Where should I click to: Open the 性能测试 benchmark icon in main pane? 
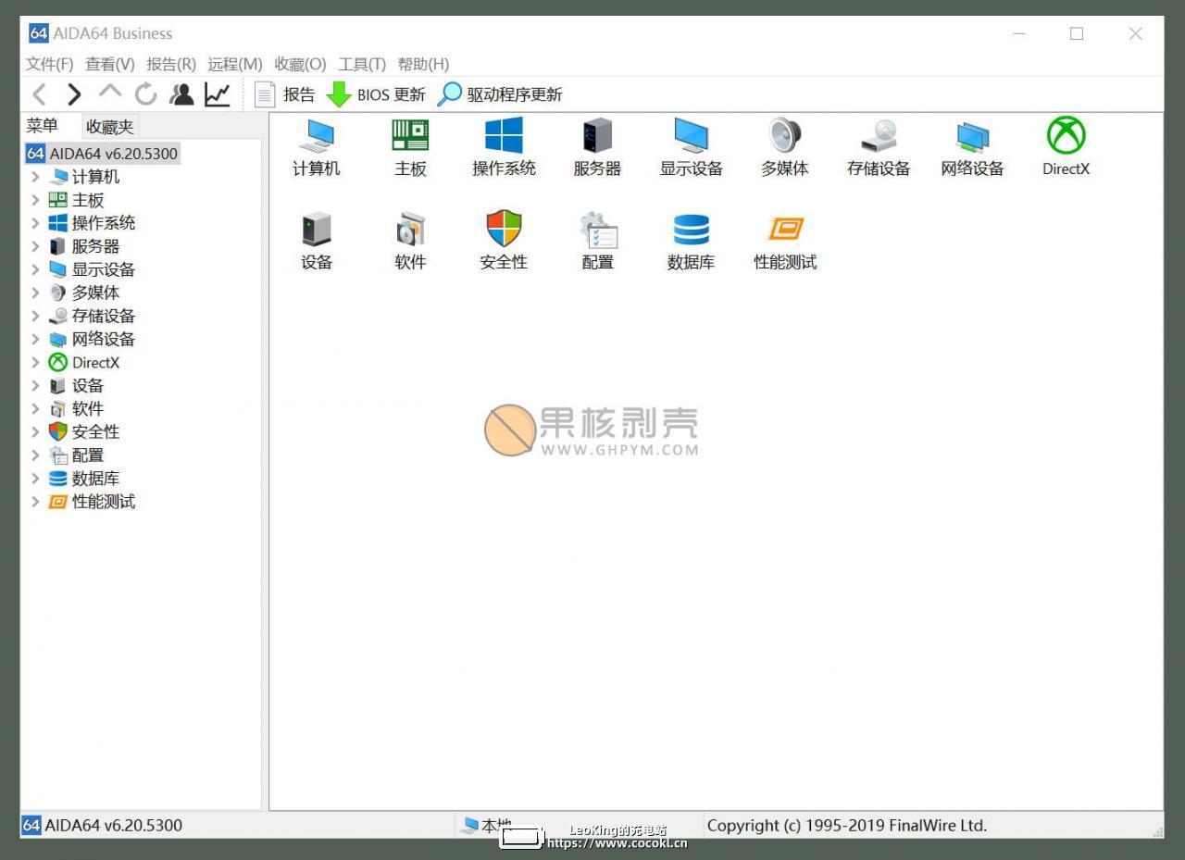pyautogui.click(x=785, y=241)
